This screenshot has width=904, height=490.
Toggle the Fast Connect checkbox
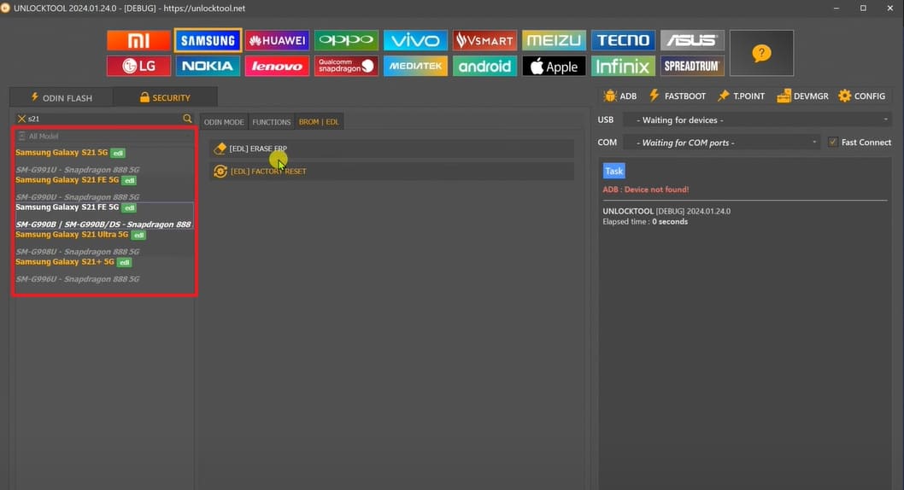[832, 143]
